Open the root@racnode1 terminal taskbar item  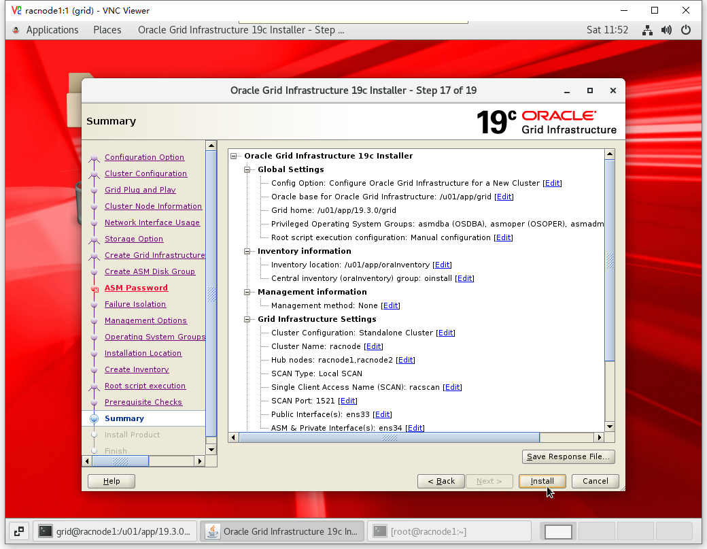coord(449,531)
